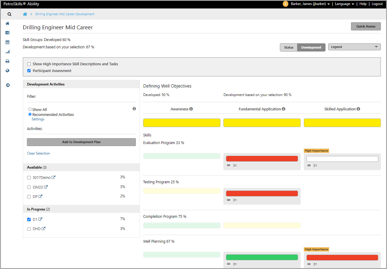Expand sidebar with the right arrow icon
Image resolution: width=387 pixels, height=269 pixels.
(x=8, y=85)
